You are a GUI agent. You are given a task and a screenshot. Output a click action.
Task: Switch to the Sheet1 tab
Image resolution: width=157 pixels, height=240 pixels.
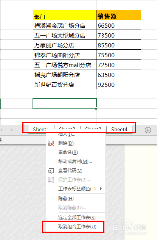point(40,130)
